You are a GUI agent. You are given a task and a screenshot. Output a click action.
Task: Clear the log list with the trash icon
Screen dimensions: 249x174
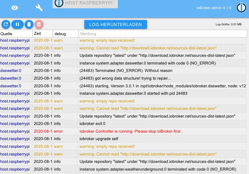tap(29, 24)
